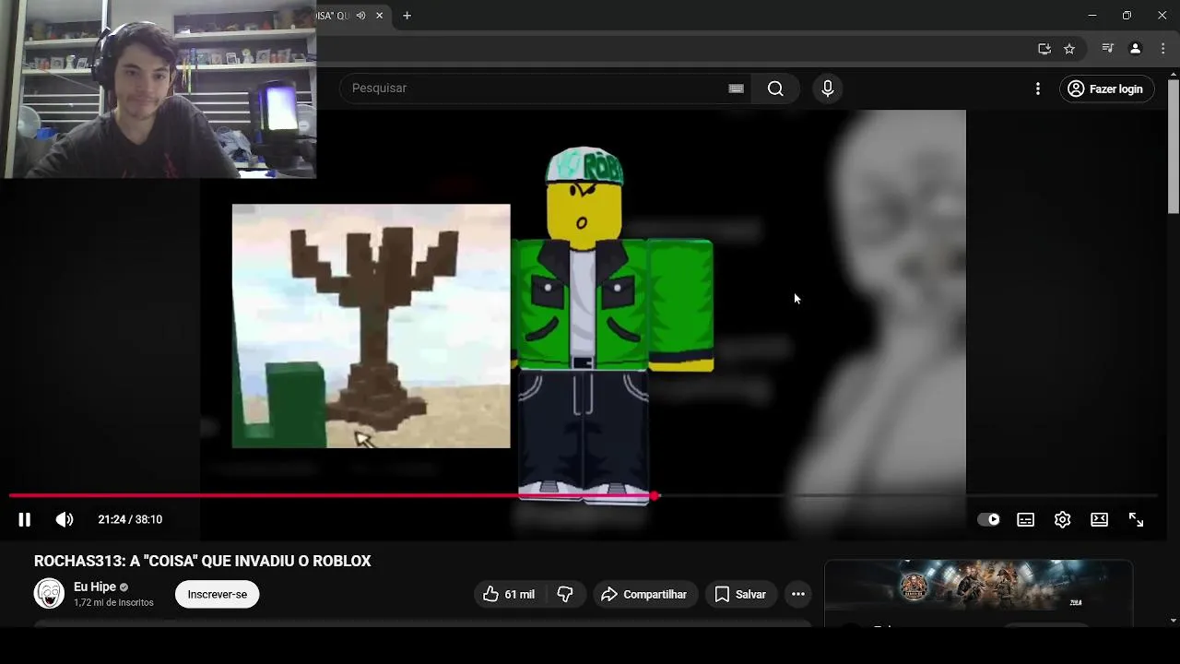Open the Eu Hipe channel name
The height and width of the screenshot is (664, 1180).
click(95, 587)
